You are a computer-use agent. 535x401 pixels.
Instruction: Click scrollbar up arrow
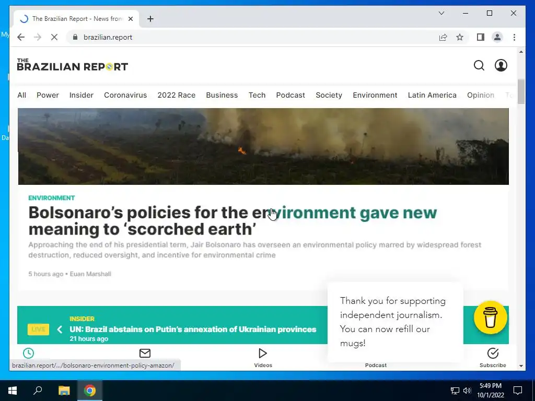521,52
